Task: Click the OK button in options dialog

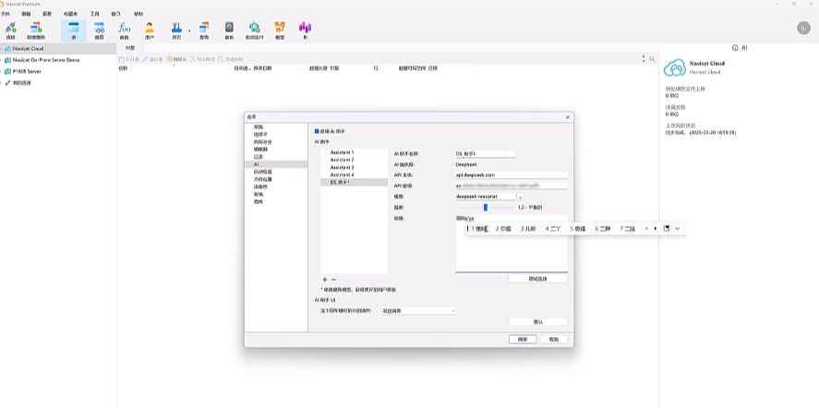Action: 523,340
